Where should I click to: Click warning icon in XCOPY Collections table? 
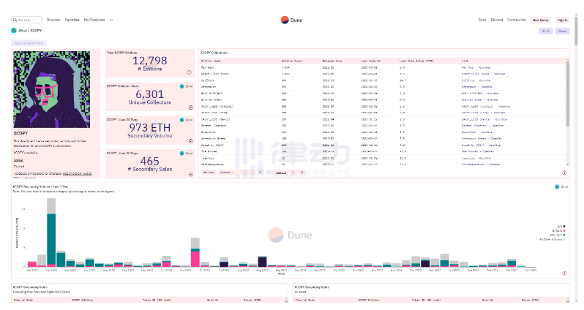tap(564, 173)
